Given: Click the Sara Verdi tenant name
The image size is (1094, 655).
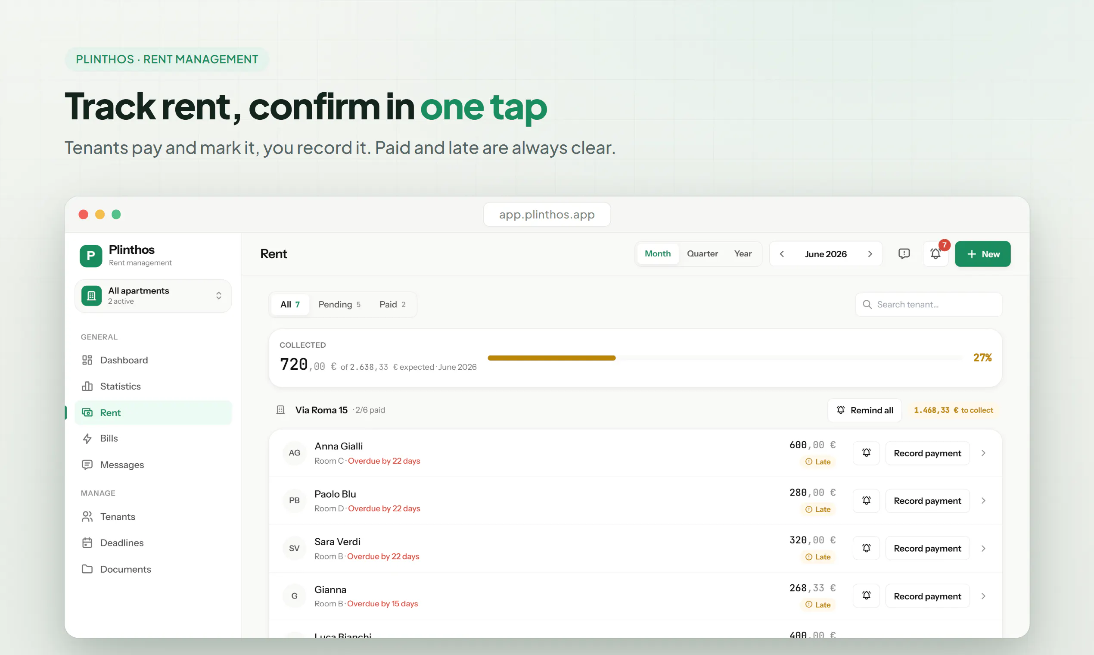Looking at the screenshot, I should click(337, 542).
